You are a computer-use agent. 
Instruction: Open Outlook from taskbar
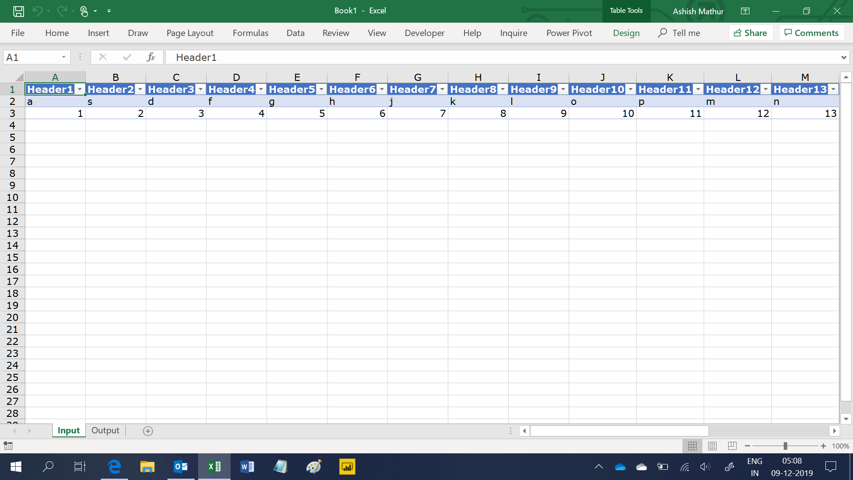181,467
